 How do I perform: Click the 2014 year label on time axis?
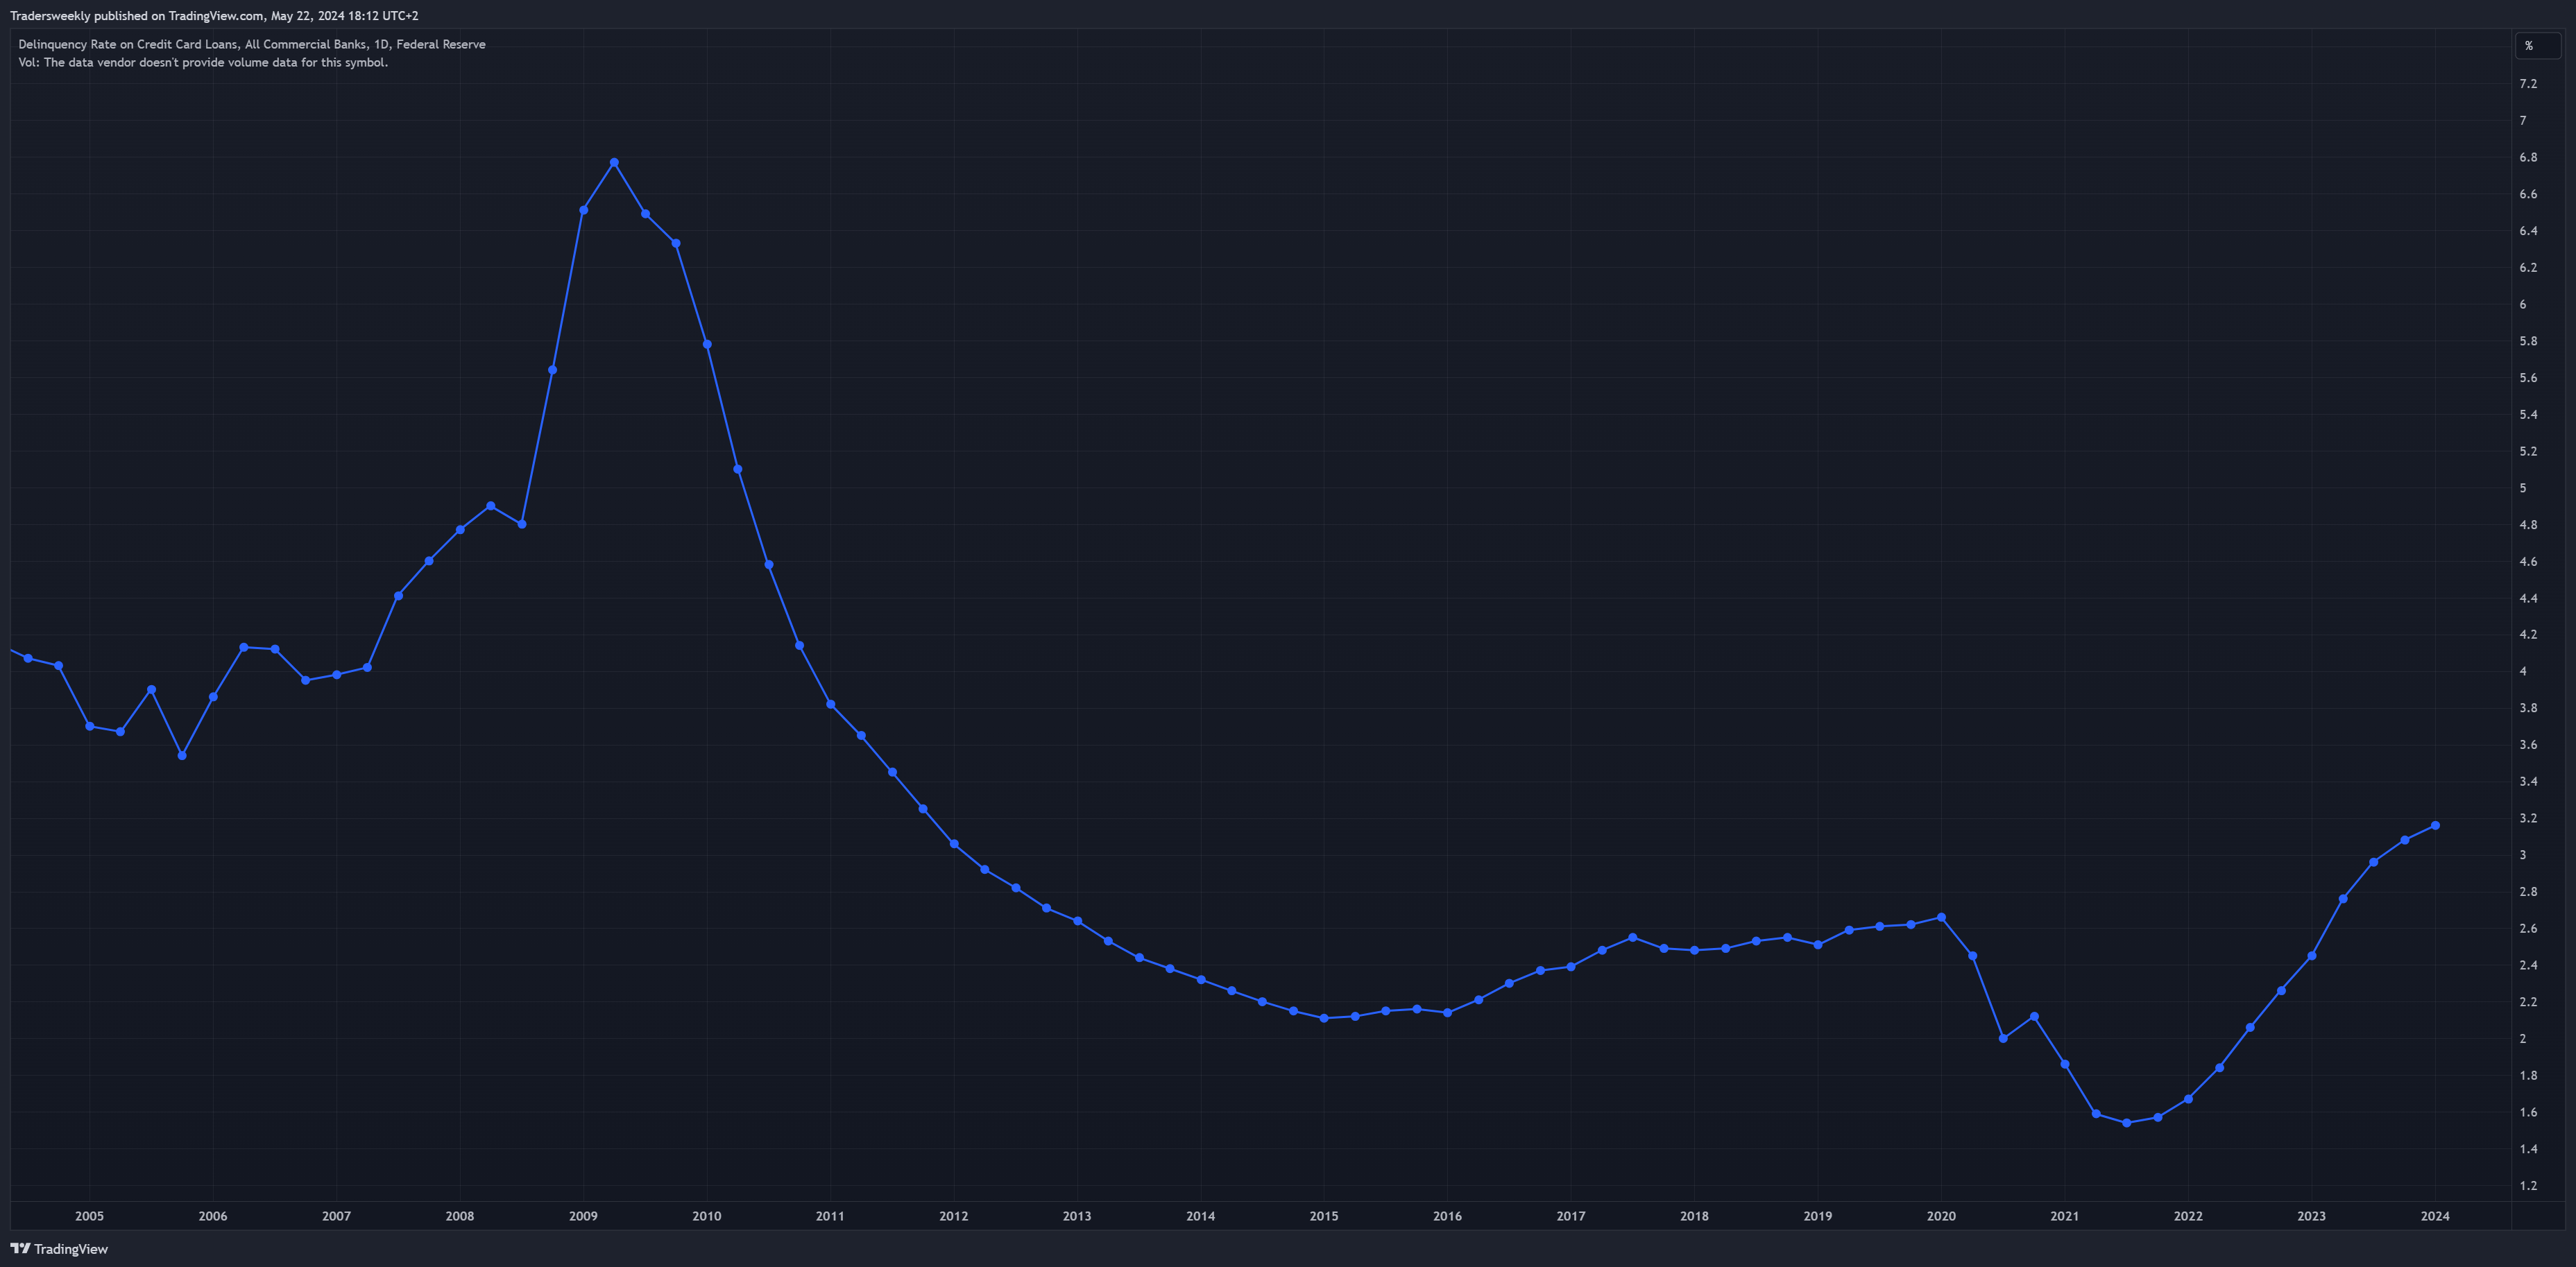tap(1201, 1216)
